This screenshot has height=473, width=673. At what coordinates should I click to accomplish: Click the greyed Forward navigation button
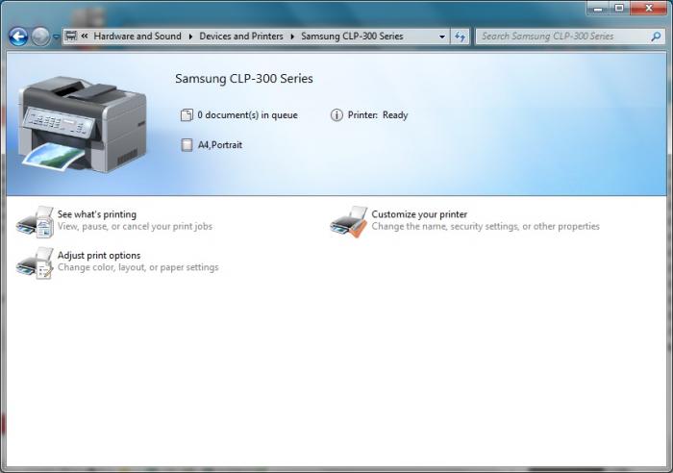point(40,37)
